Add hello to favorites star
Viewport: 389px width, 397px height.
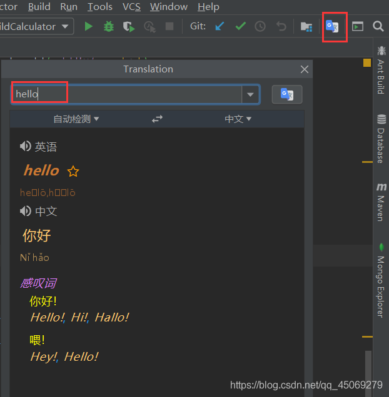click(x=73, y=172)
